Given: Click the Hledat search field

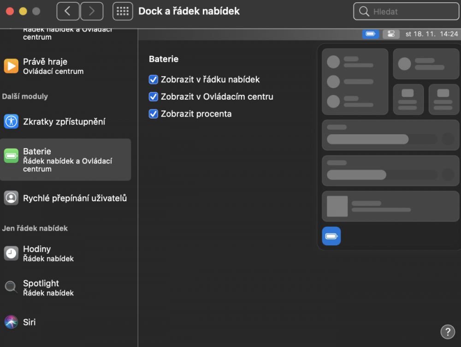Looking at the screenshot, I should [x=406, y=11].
